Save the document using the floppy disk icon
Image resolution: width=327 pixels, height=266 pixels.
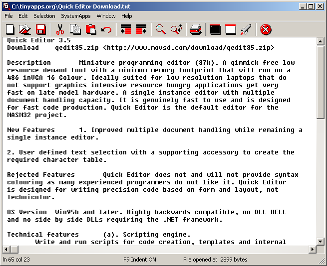click(x=40, y=30)
